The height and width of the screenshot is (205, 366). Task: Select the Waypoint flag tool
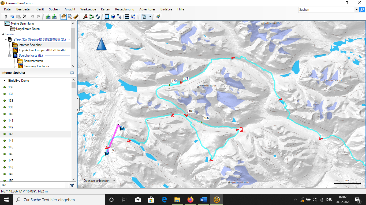pyautogui.click(x=85, y=17)
